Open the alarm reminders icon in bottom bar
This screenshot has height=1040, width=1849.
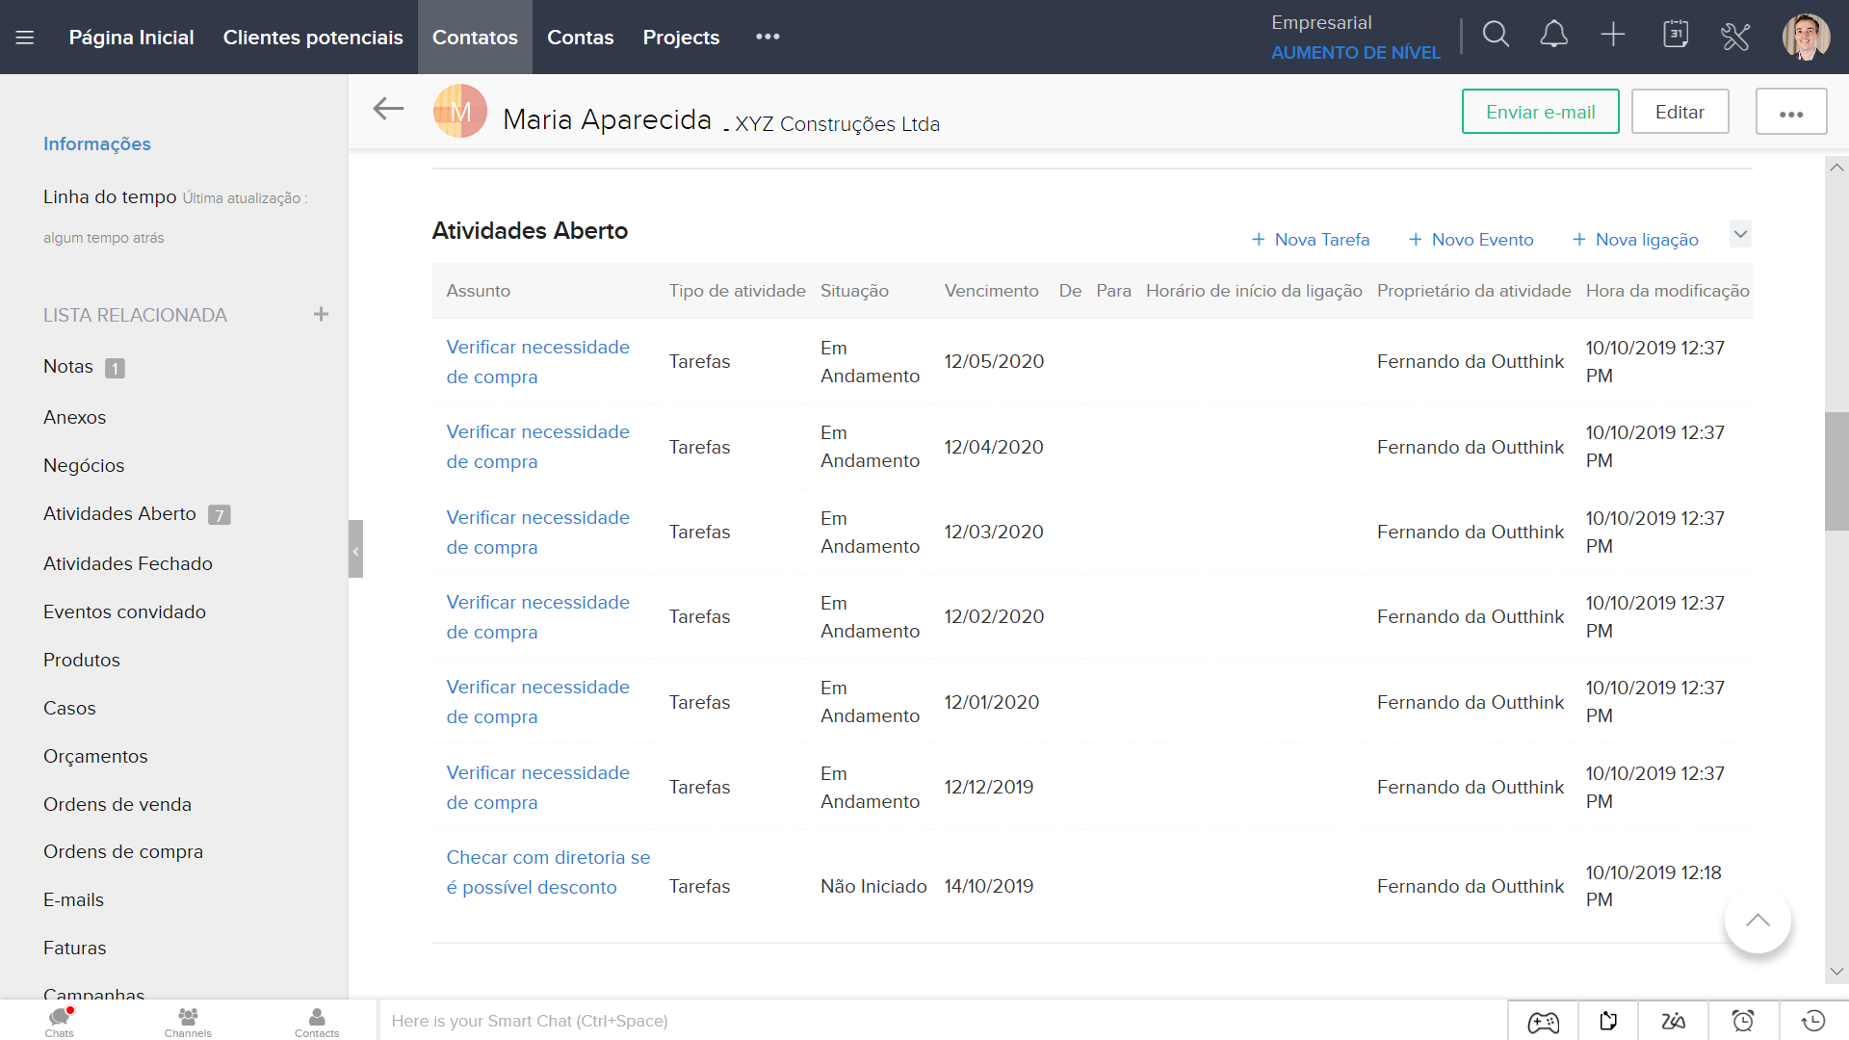coord(1743,1021)
